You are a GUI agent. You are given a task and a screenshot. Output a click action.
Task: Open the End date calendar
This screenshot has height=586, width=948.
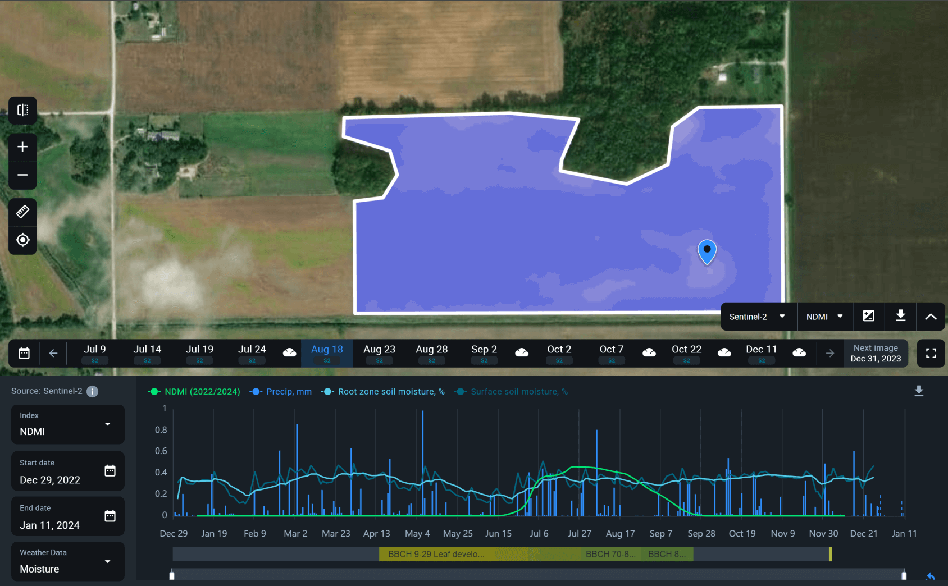[110, 516]
